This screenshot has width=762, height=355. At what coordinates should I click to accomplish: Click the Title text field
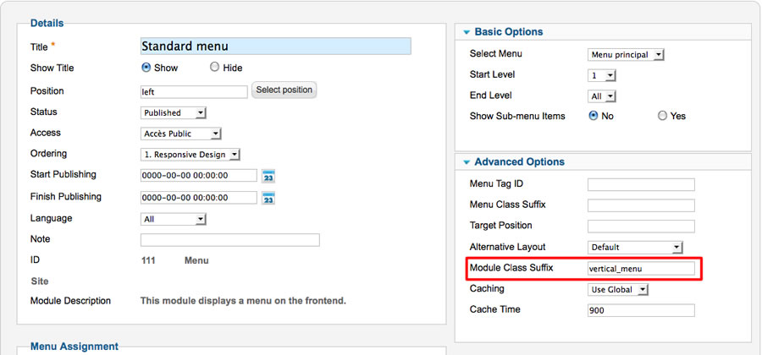(275, 46)
